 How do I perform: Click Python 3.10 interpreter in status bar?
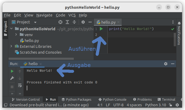pos(155,105)
